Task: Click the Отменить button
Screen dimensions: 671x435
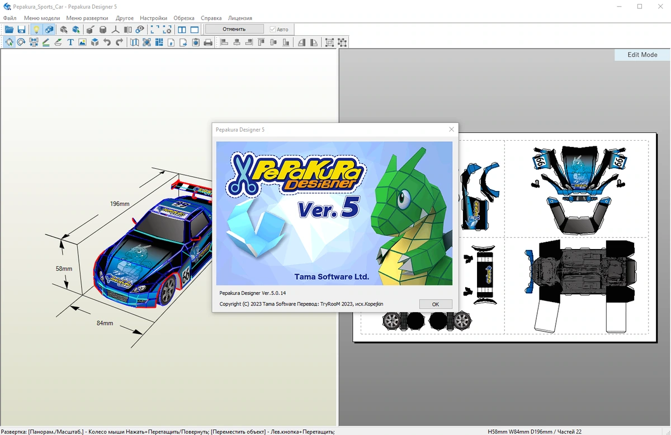Action: tap(234, 29)
